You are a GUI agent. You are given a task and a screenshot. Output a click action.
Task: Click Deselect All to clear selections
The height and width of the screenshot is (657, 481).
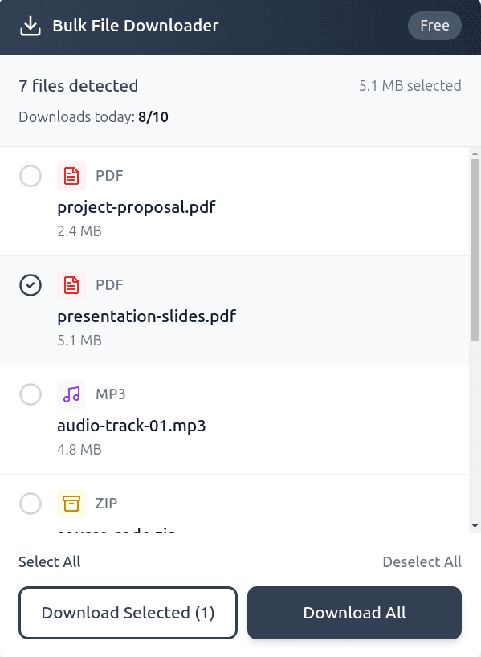[422, 561]
